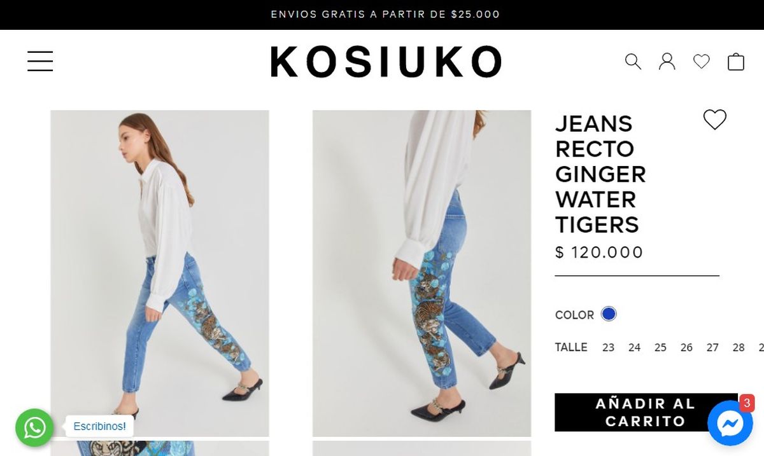
Task: View the wishlist heart in header
Action: pos(701,62)
